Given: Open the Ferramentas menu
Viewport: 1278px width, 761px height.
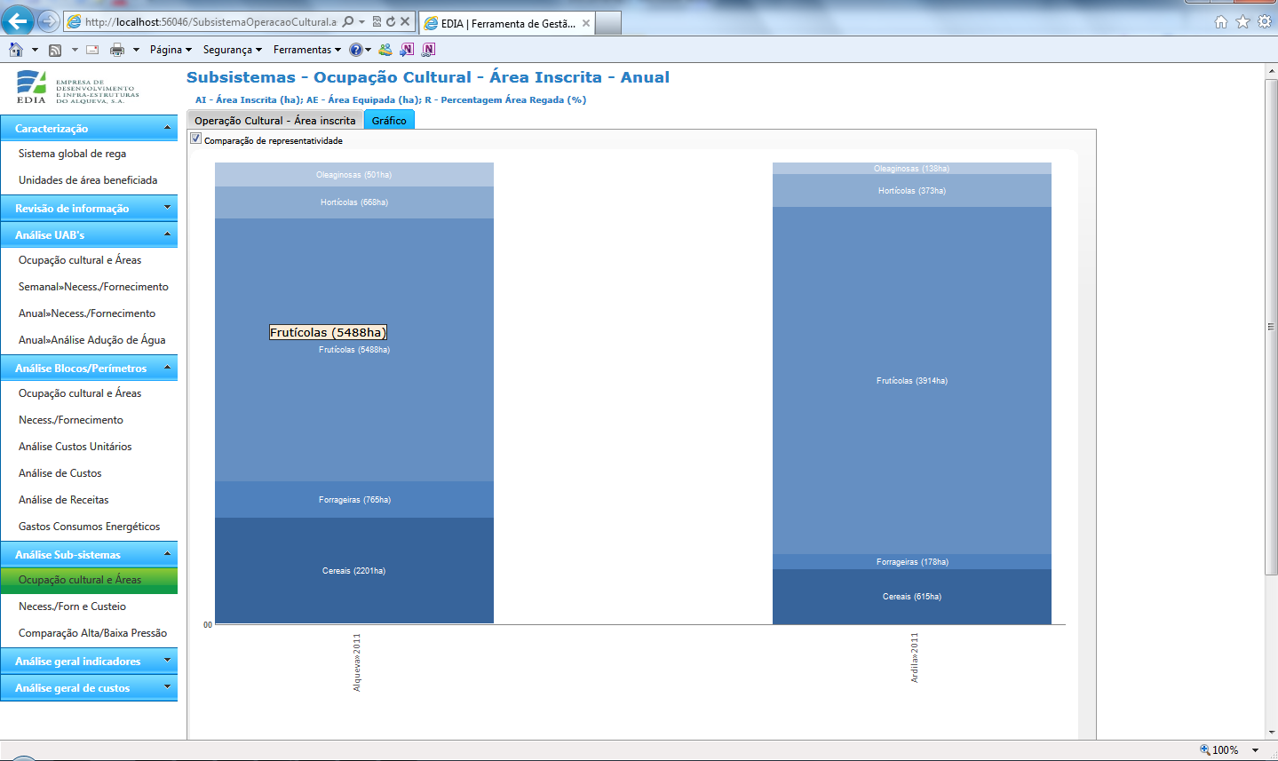Looking at the screenshot, I should coord(307,50).
